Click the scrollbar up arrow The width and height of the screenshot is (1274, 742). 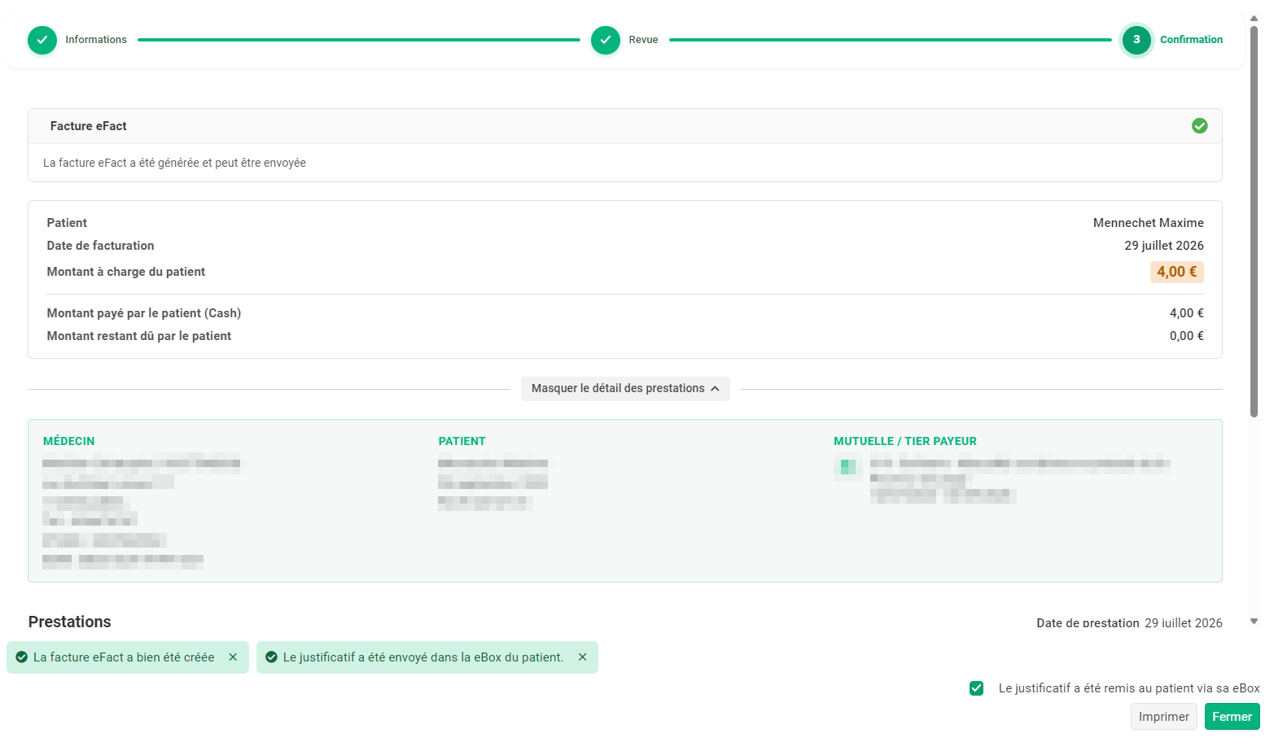click(x=1254, y=18)
